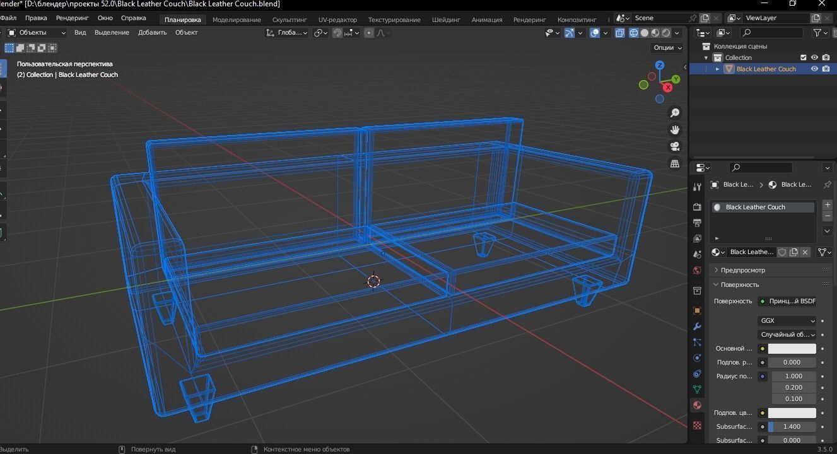Open the Material properties tab
The height and width of the screenshot is (454, 837).
click(x=697, y=405)
